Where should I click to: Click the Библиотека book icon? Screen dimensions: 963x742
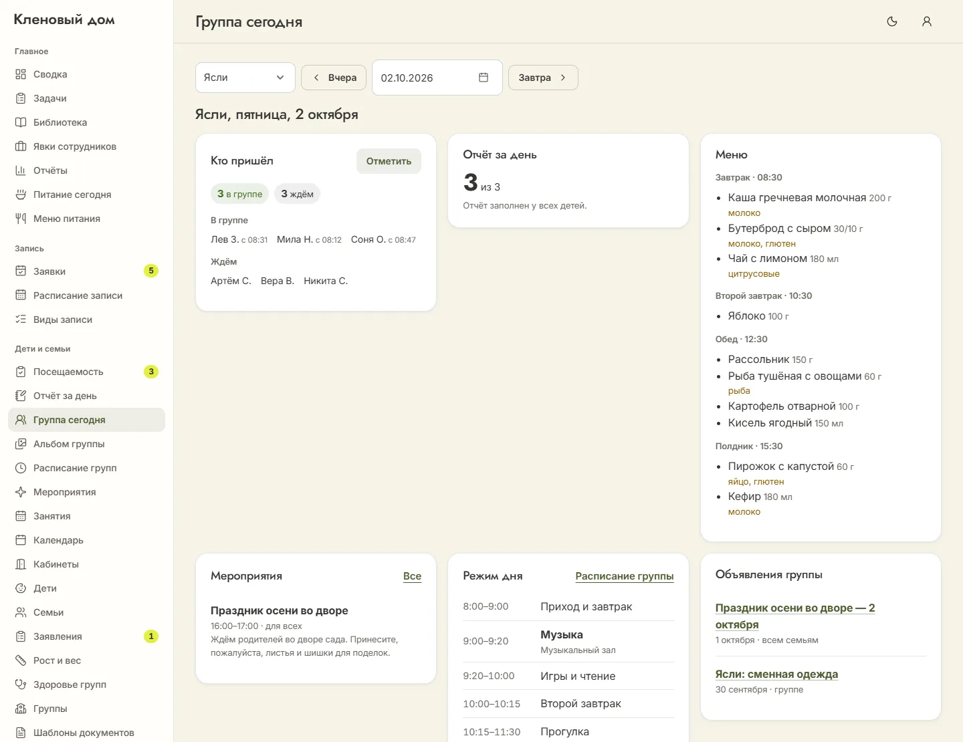click(21, 122)
